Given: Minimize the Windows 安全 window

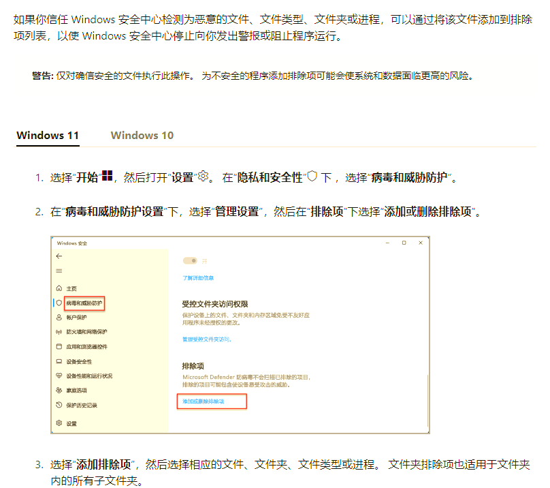Looking at the screenshot, I should point(387,243).
